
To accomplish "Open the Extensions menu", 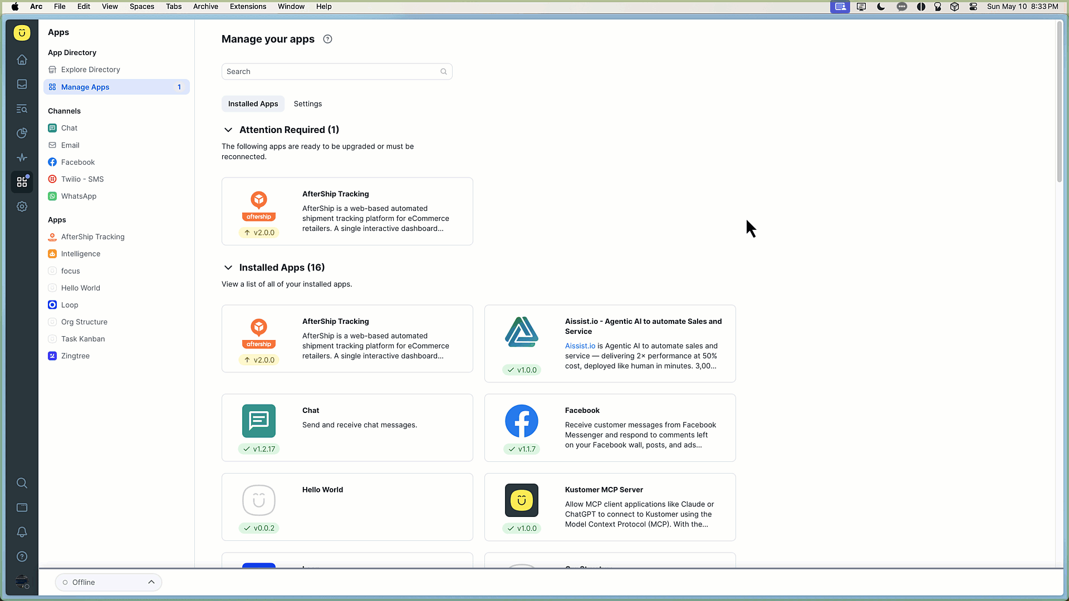I will (x=248, y=7).
